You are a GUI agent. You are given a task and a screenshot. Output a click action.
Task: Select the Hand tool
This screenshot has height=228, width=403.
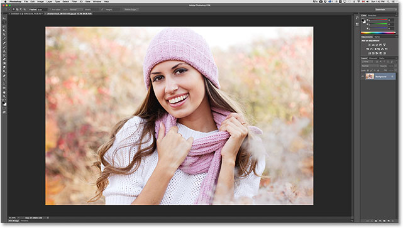4,92
